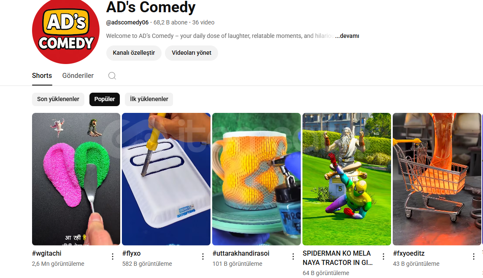Image resolution: width=483 pixels, height=278 pixels.
Task: Switch to the Gönderiler tab
Action: [78, 76]
